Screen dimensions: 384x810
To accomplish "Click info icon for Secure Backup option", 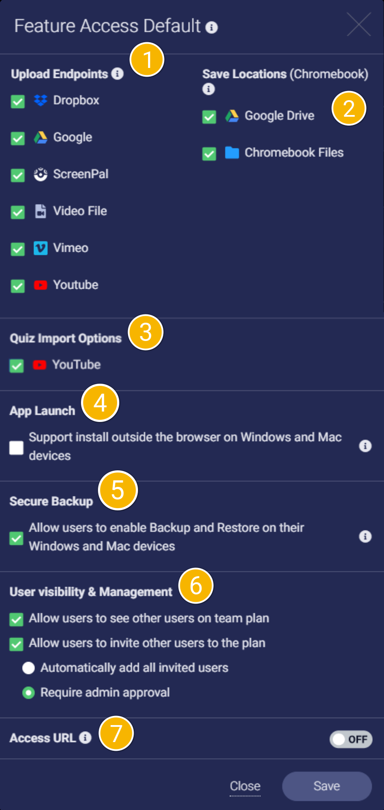I will click(x=365, y=537).
